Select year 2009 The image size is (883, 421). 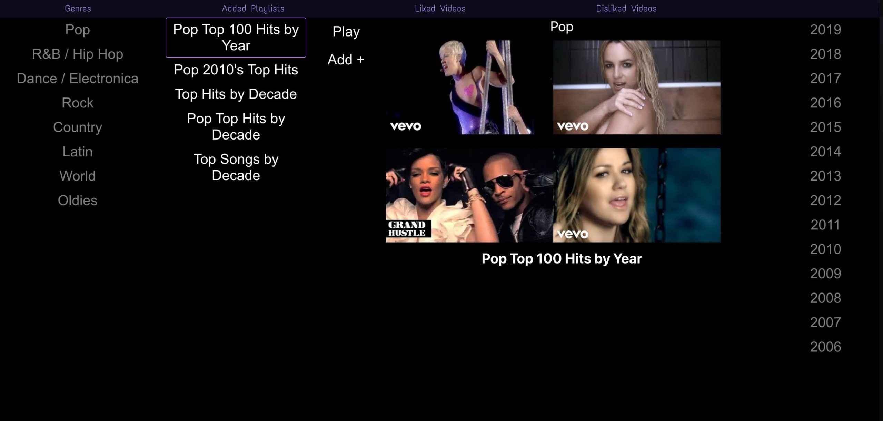pyautogui.click(x=825, y=274)
